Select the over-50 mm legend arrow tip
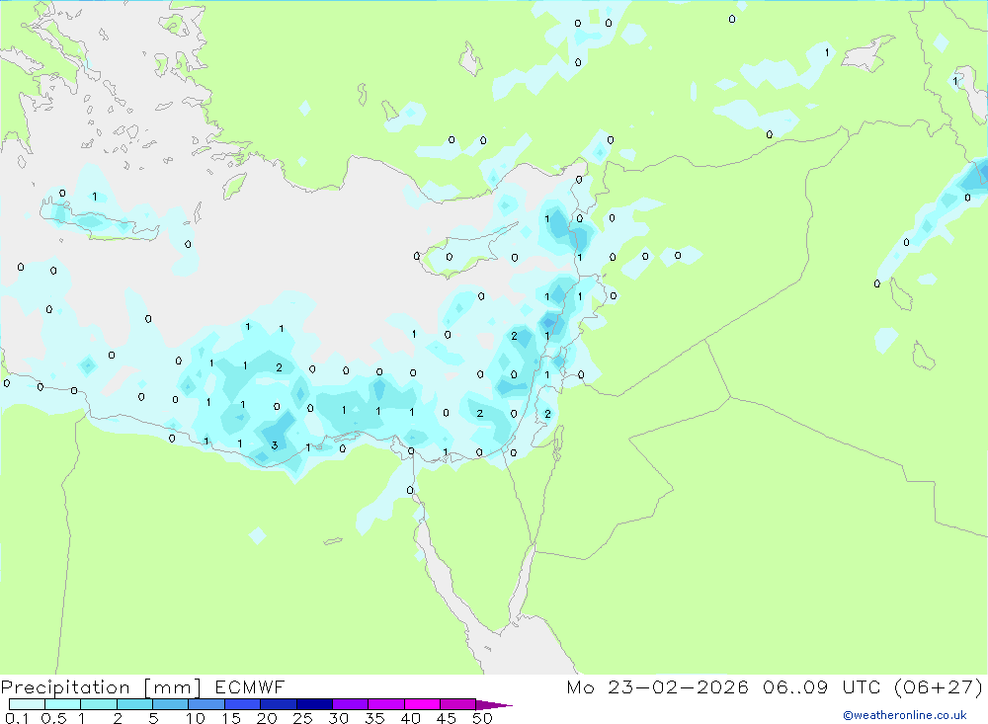The image size is (988, 724). click(x=494, y=704)
